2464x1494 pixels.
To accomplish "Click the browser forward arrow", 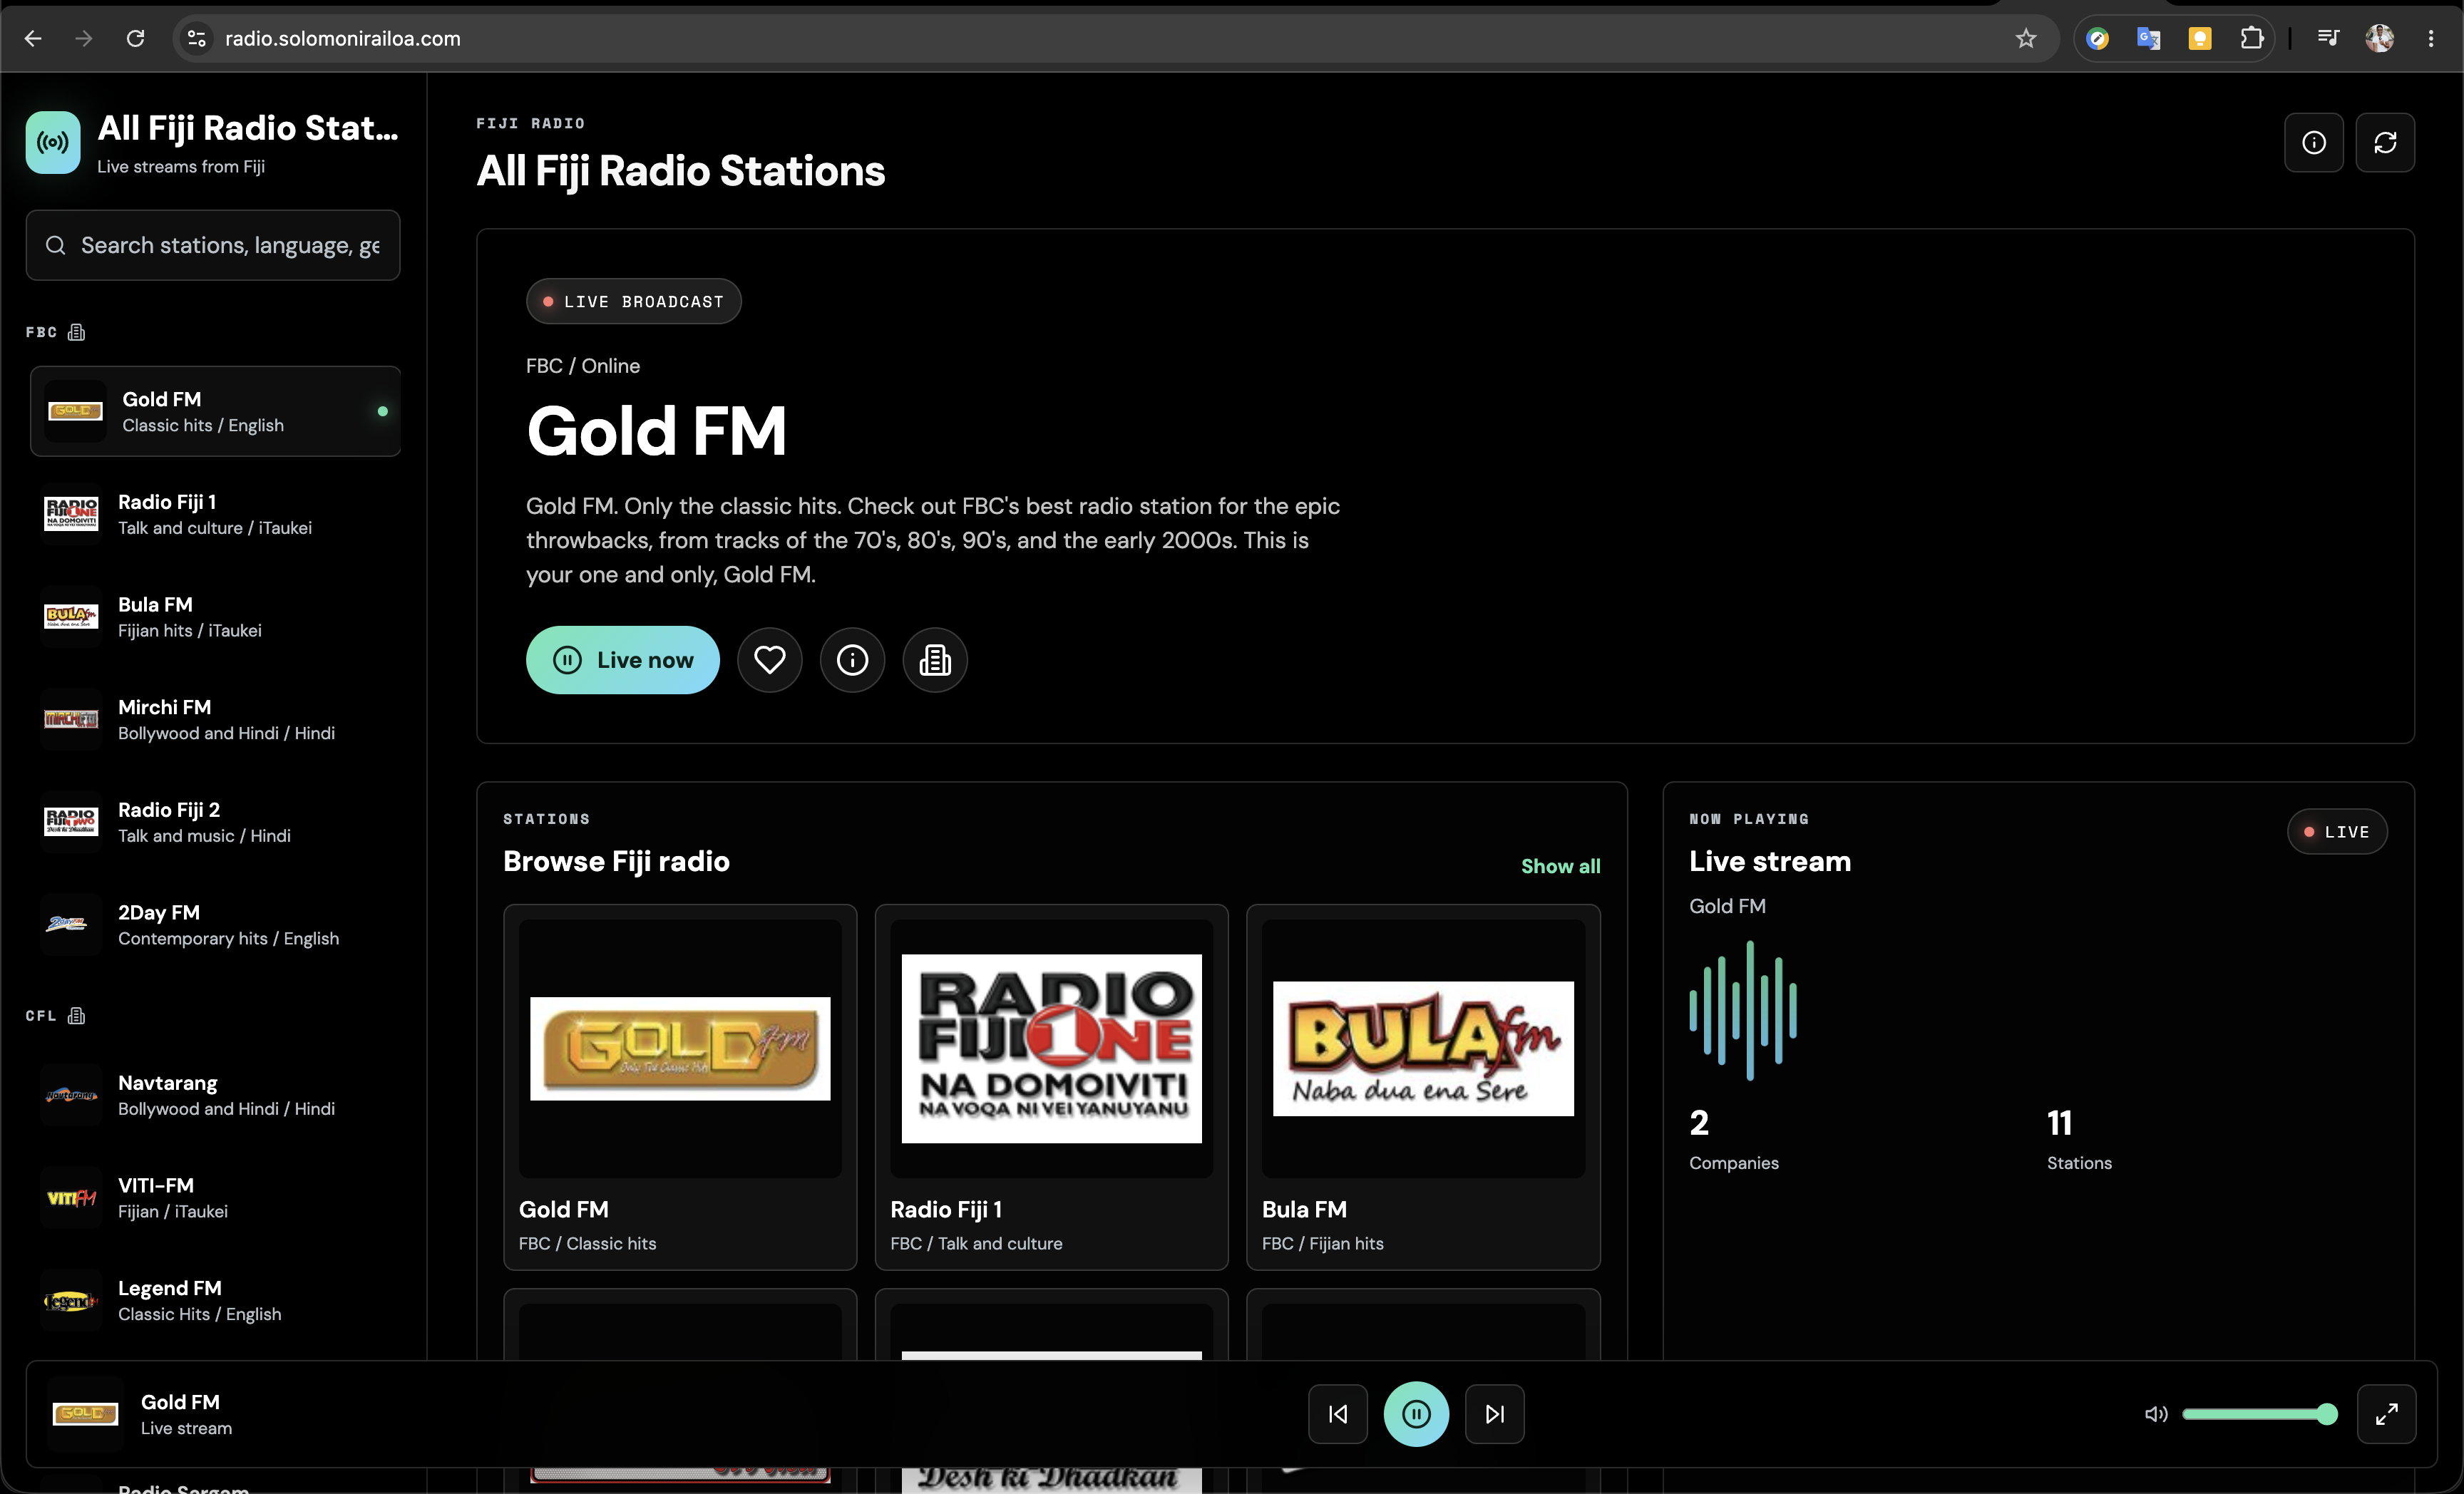I will click(84, 38).
